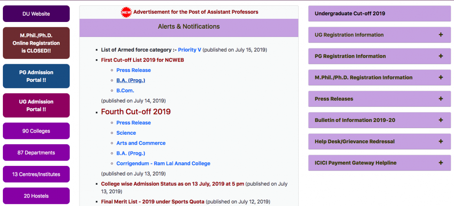Expand Press Releases using plus icon
The image size is (454, 206).
pyautogui.click(x=441, y=99)
